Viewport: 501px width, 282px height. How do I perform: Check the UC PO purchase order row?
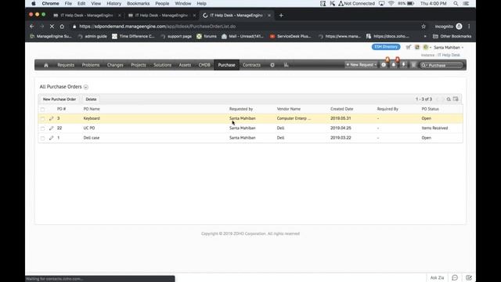[42, 128]
